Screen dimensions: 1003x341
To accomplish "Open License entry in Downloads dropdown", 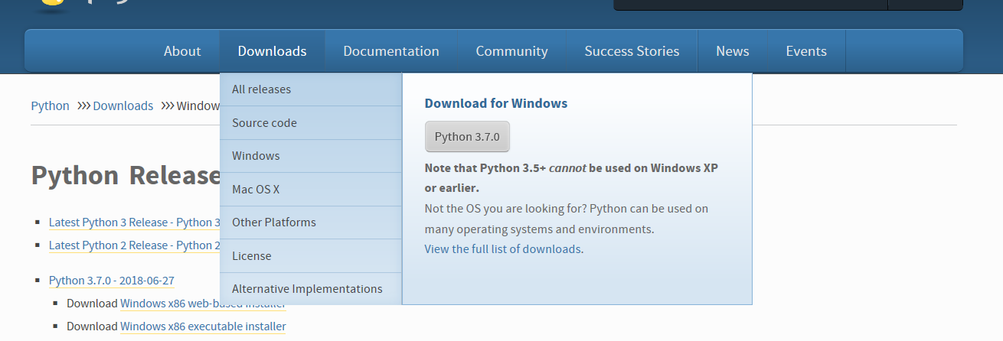I will (x=251, y=256).
